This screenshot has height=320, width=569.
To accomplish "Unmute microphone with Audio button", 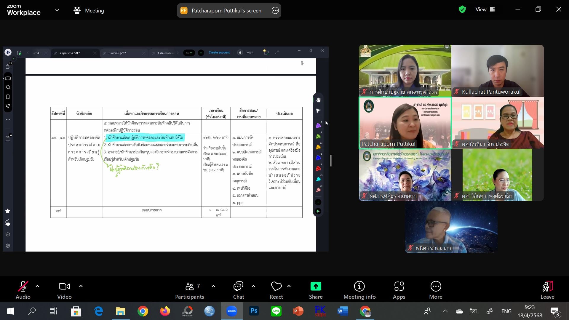I will (x=23, y=290).
